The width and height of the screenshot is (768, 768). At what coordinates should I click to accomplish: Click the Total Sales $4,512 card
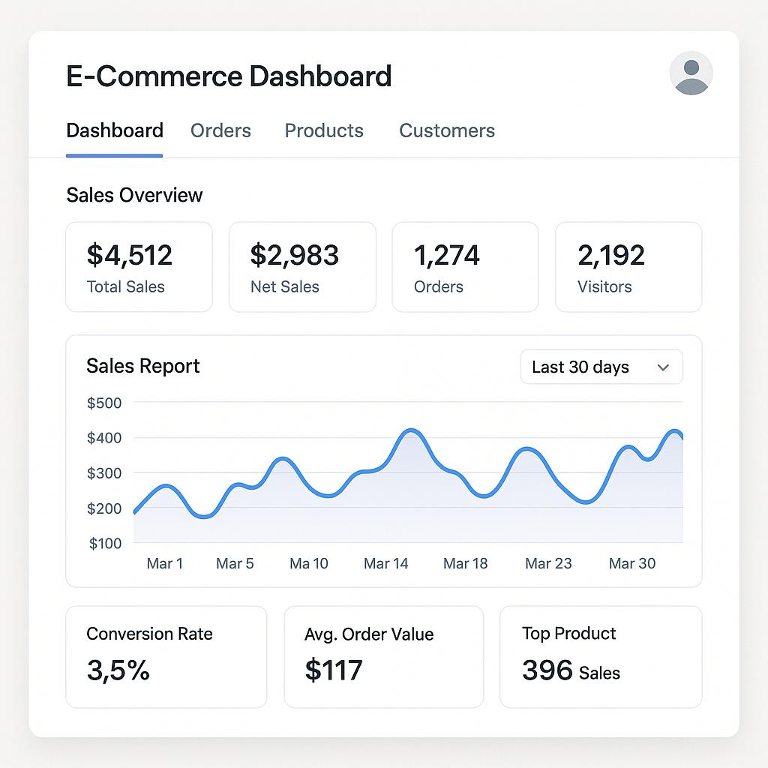click(x=139, y=267)
